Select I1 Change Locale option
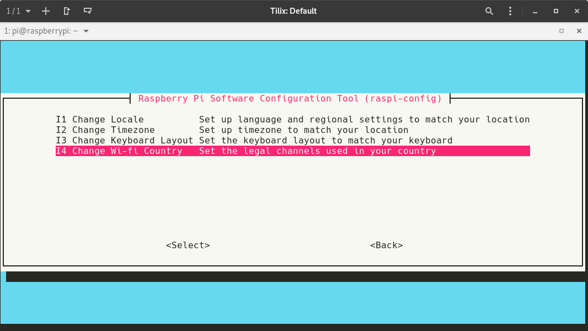The height and width of the screenshot is (331, 588). [100, 120]
